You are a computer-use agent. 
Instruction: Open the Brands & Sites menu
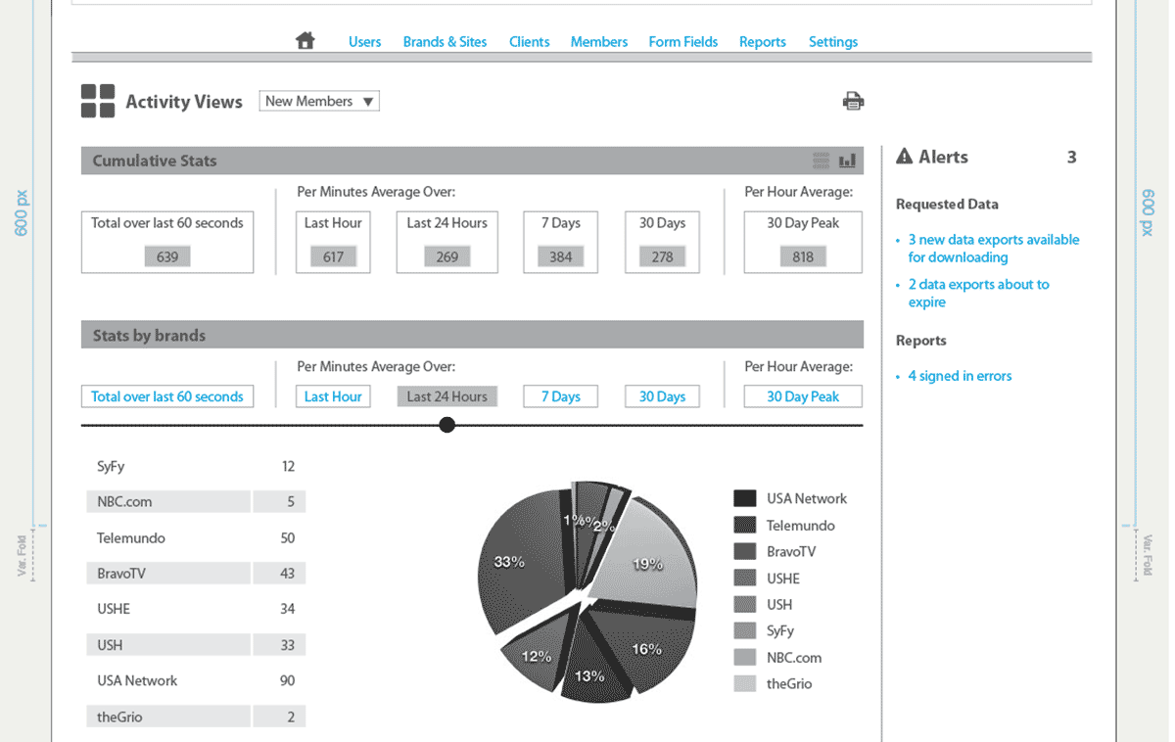[x=445, y=42]
